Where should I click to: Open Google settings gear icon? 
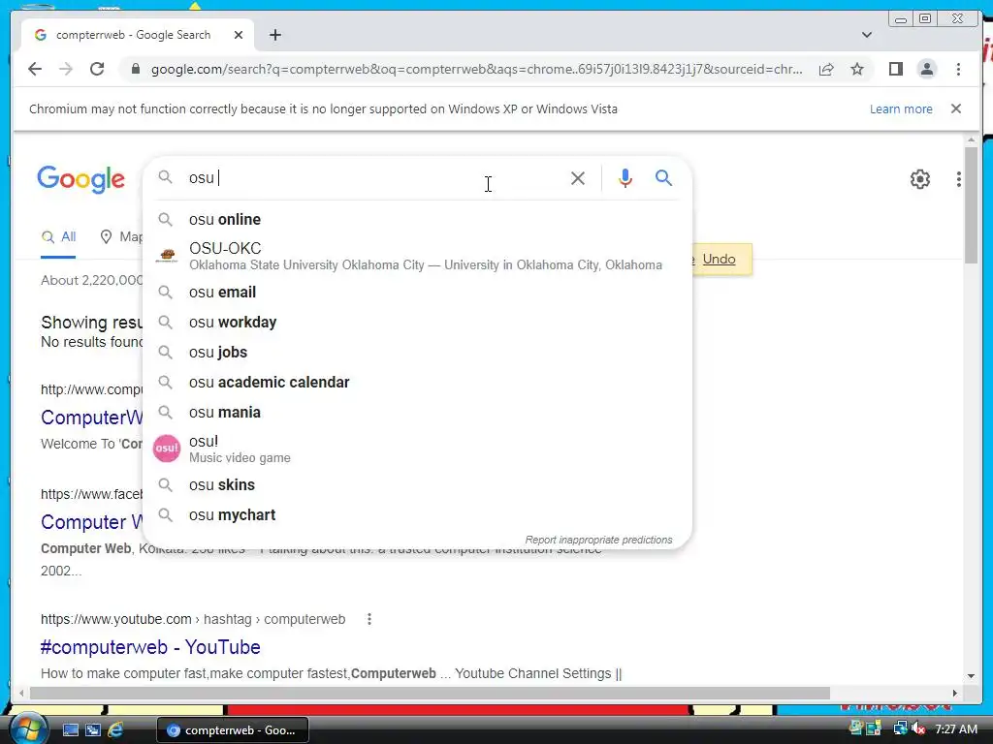[x=919, y=179]
